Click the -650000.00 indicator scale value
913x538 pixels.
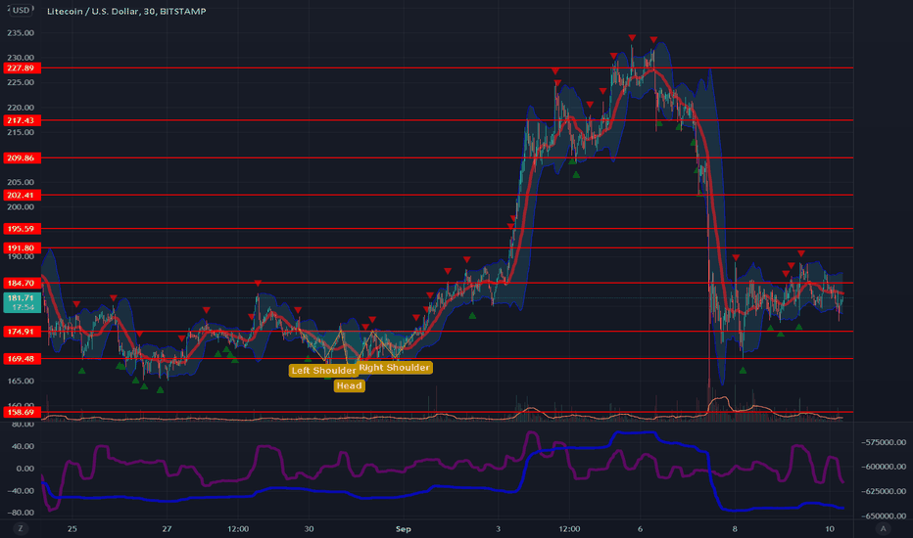tap(884, 516)
